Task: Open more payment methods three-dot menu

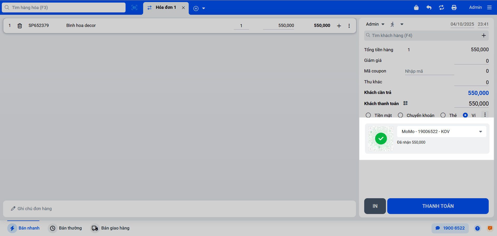Action: click(485, 115)
